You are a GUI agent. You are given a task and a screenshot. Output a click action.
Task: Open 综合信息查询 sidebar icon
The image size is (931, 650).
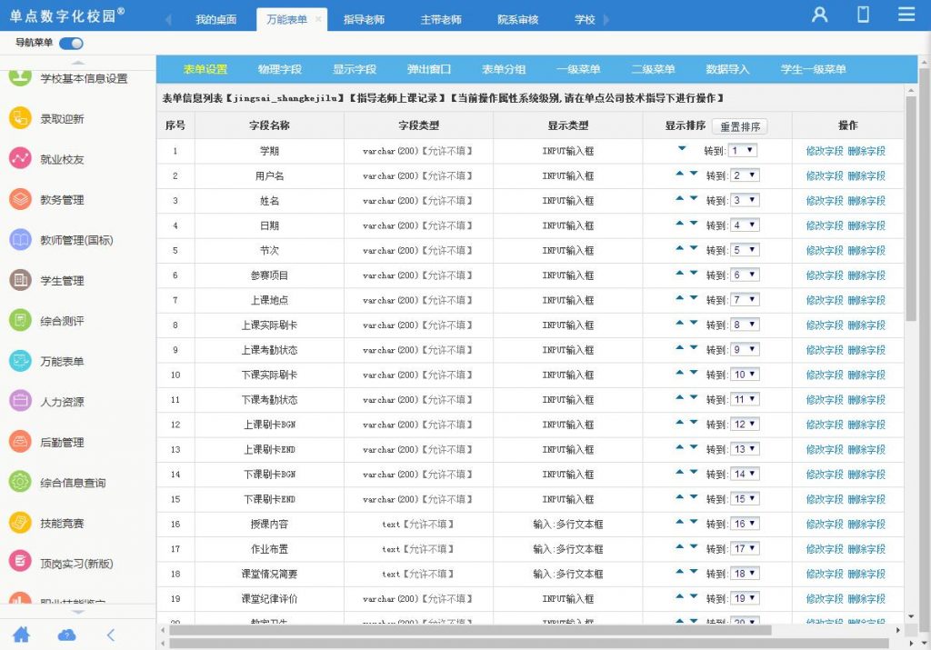(x=20, y=482)
